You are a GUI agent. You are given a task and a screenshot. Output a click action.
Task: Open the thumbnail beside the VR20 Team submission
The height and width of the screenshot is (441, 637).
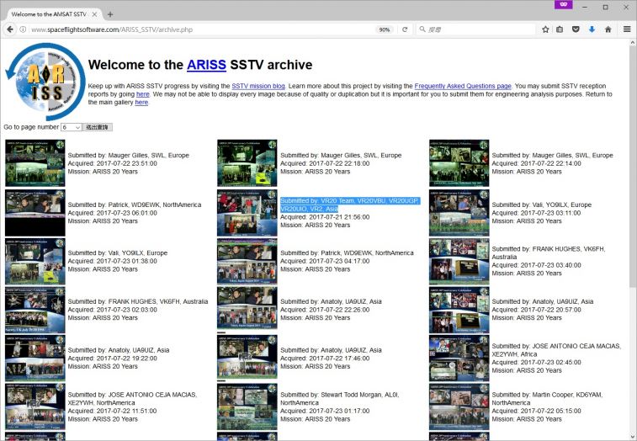click(247, 213)
